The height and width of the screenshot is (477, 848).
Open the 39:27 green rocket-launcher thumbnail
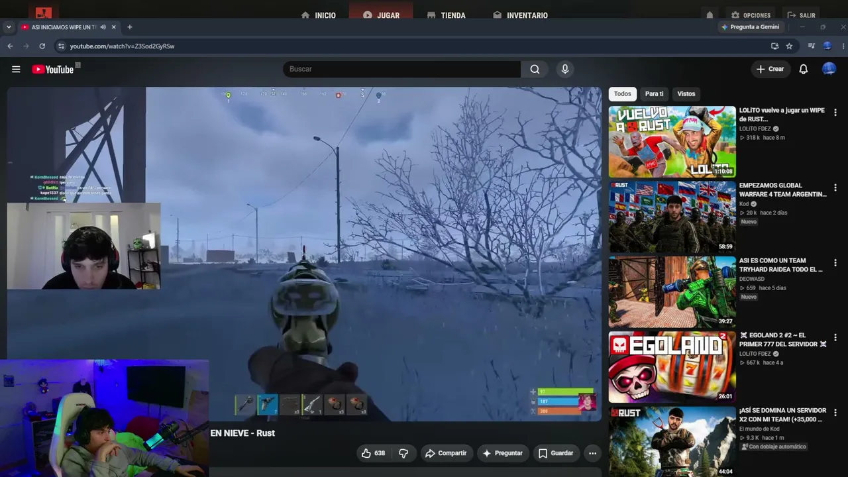click(672, 292)
